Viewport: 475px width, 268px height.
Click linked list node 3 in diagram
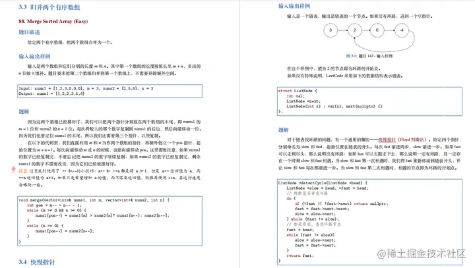coord(331,30)
